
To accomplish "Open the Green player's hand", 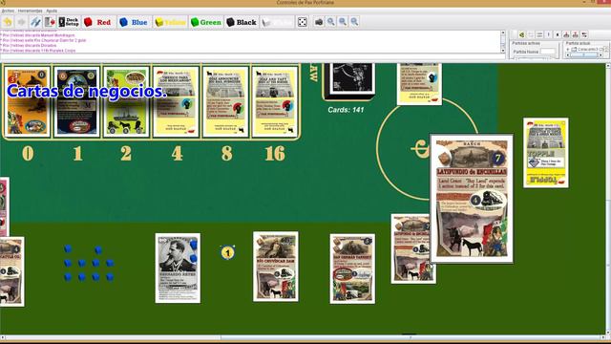I will click(206, 22).
